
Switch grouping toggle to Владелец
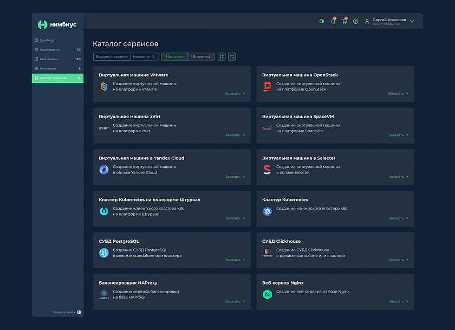tap(201, 56)
